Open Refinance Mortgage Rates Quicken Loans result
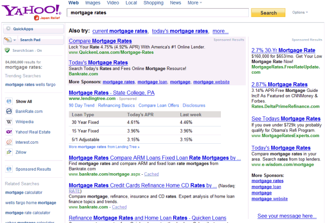 click(x=147, y=218)
